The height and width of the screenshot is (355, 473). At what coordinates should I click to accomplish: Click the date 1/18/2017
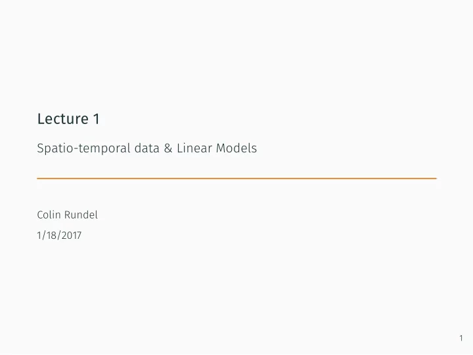(x=59, y=236)
